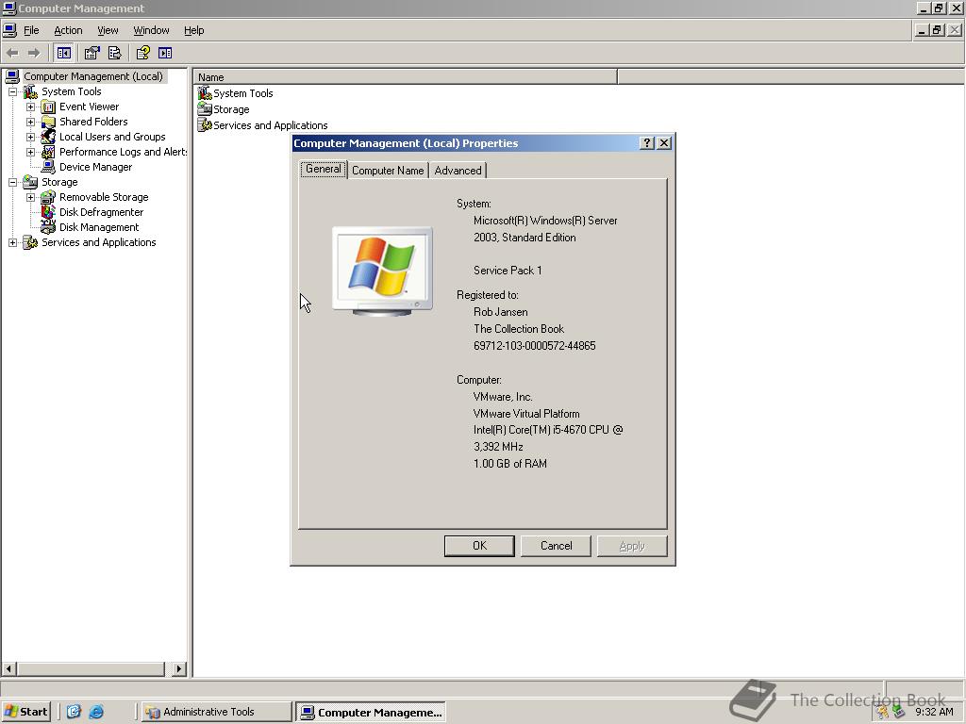Click the Properties toolbar icon
Viewport: 966px width, 724px height.
[92, 53]
